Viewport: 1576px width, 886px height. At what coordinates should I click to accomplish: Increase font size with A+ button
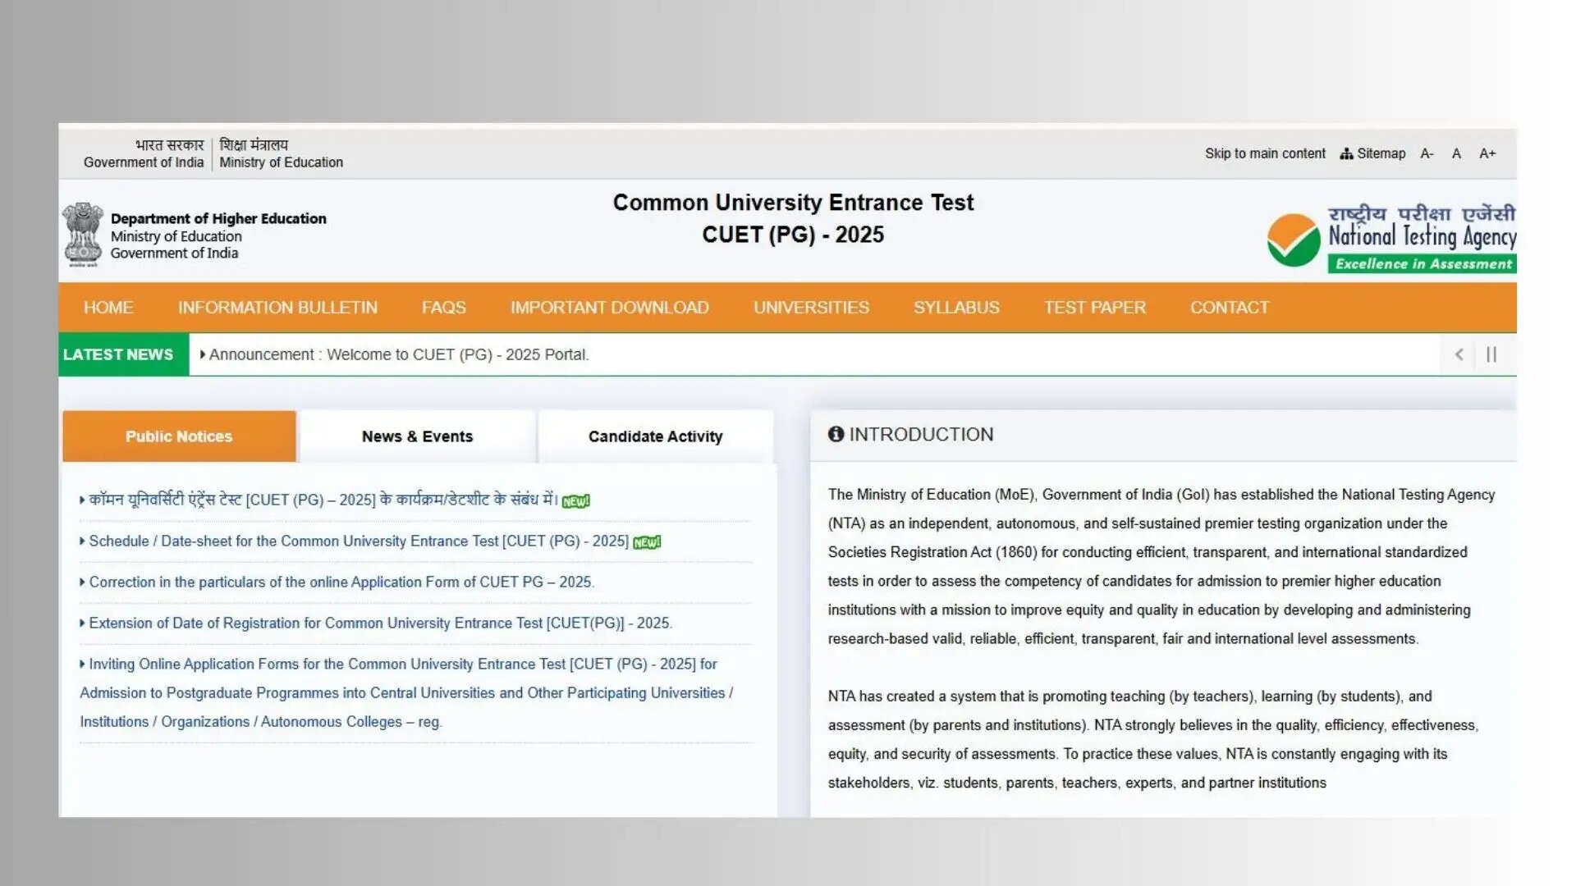point(1487,153)
